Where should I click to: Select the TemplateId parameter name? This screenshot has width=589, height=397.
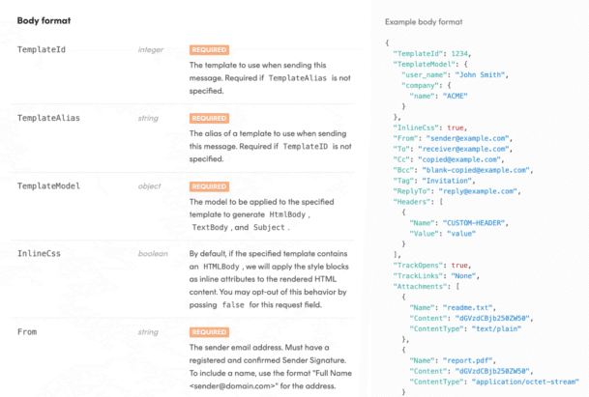(x=42, y=48)
